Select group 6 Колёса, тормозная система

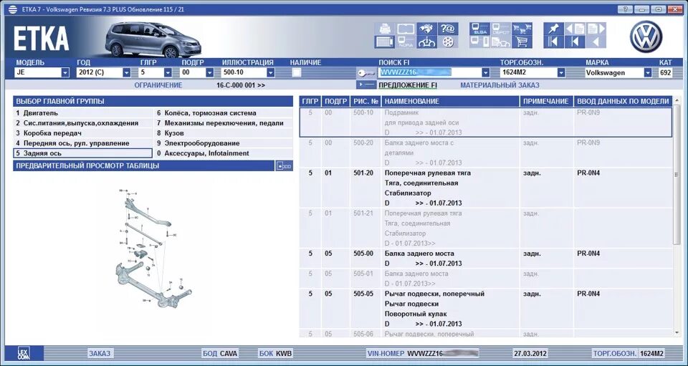(224, 113)
